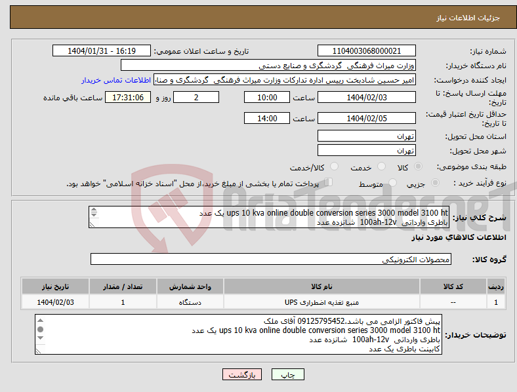Click the request creator name field

tap(285, 80)
